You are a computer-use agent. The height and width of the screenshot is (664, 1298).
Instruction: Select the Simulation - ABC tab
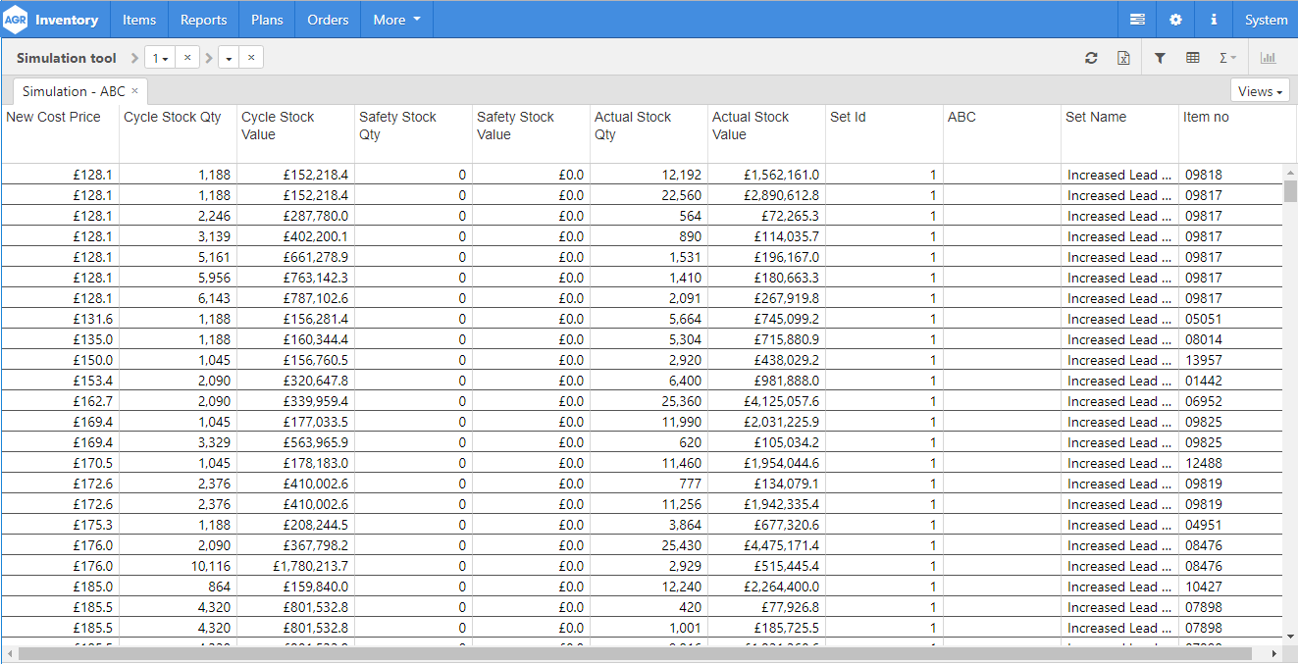(x=74, y=91)
